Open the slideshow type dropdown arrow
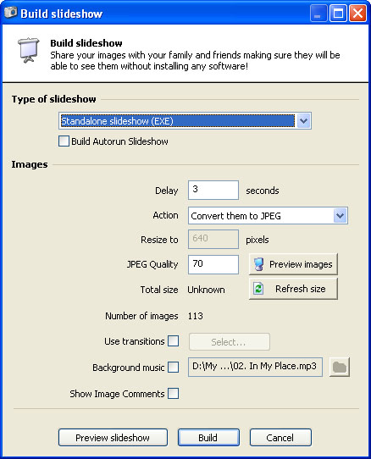 click(303, 121)
